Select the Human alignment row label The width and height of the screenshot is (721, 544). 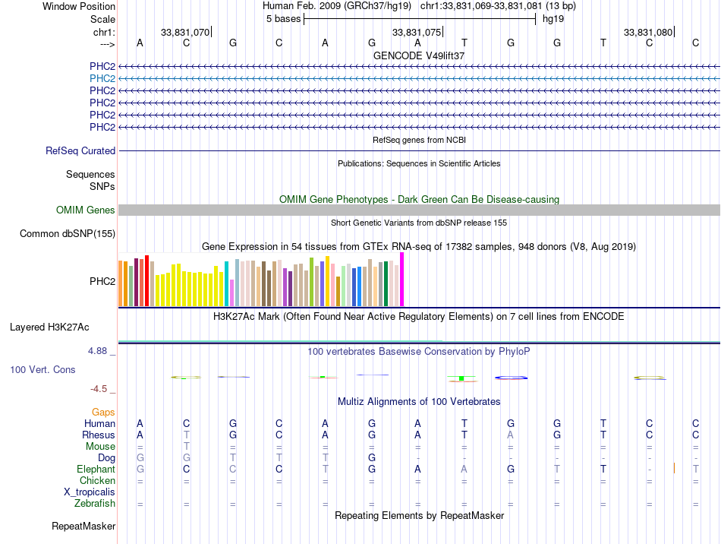tap(99, 423)
